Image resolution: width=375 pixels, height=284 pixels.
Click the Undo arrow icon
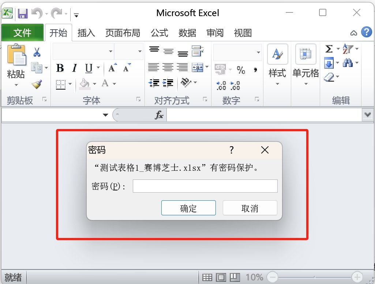pyautogui.click(x=37, y=13)
